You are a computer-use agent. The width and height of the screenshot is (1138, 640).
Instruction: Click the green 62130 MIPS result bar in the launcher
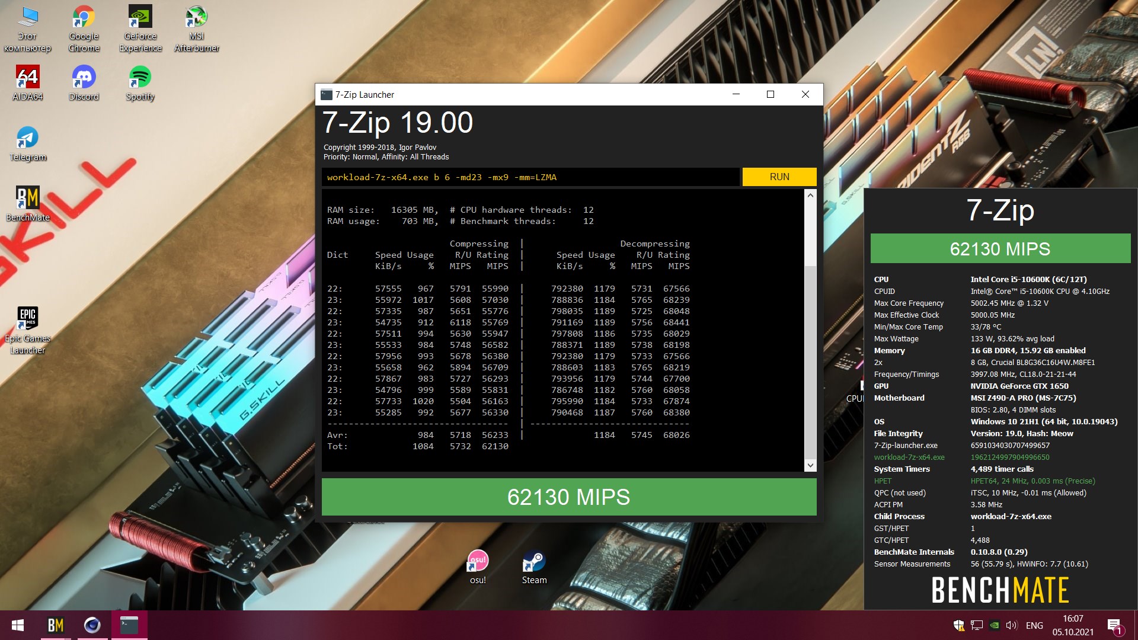(x=569, y=497)
